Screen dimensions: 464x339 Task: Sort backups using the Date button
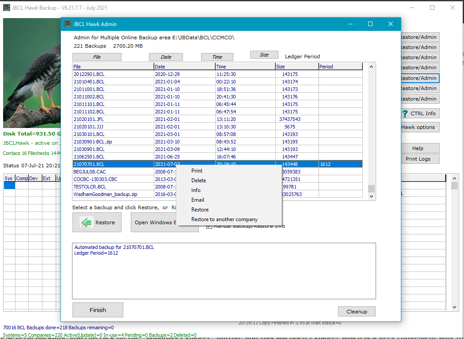coord(166,57)
